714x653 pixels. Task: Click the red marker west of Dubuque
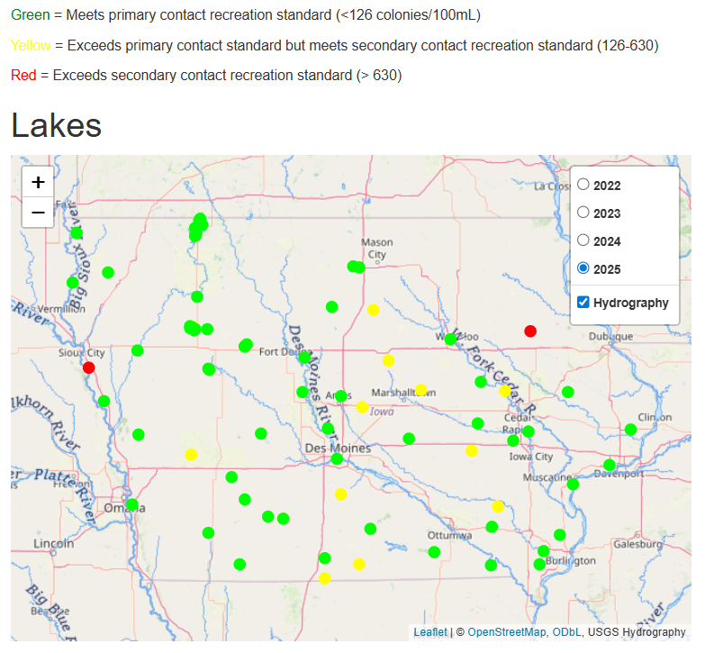530,331
